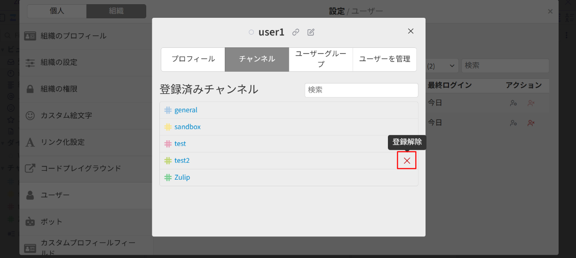Open the test channel link
The width and height of the screenshot is (576, 258).
tap(180, 144)
